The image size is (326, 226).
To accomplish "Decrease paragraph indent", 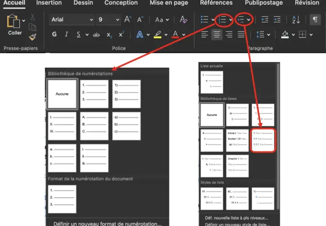I will [x=265, y=19].
